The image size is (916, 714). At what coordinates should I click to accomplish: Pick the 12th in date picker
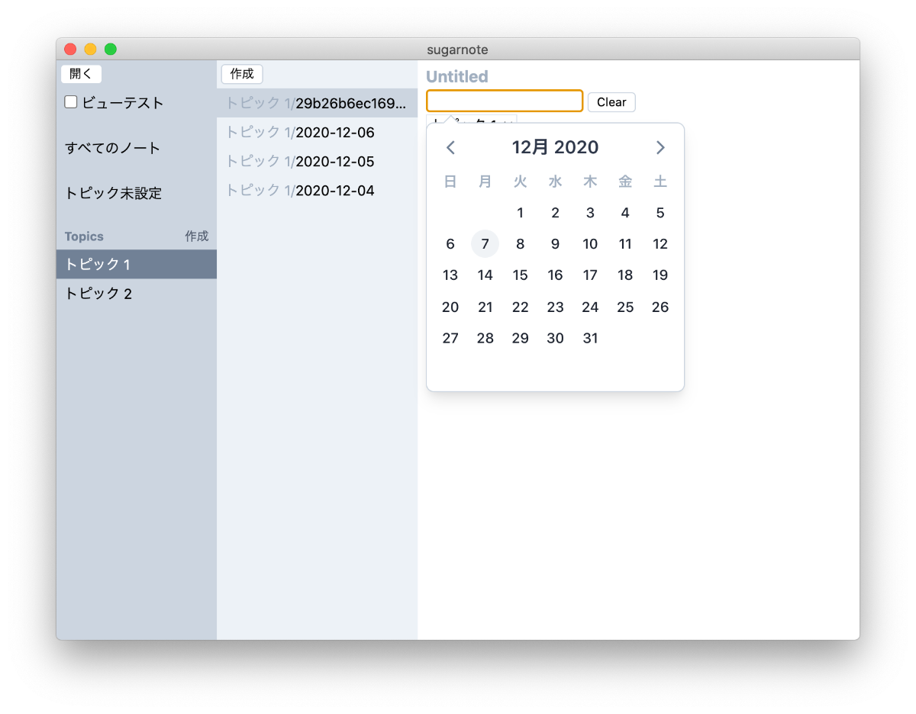click(660, 244)
